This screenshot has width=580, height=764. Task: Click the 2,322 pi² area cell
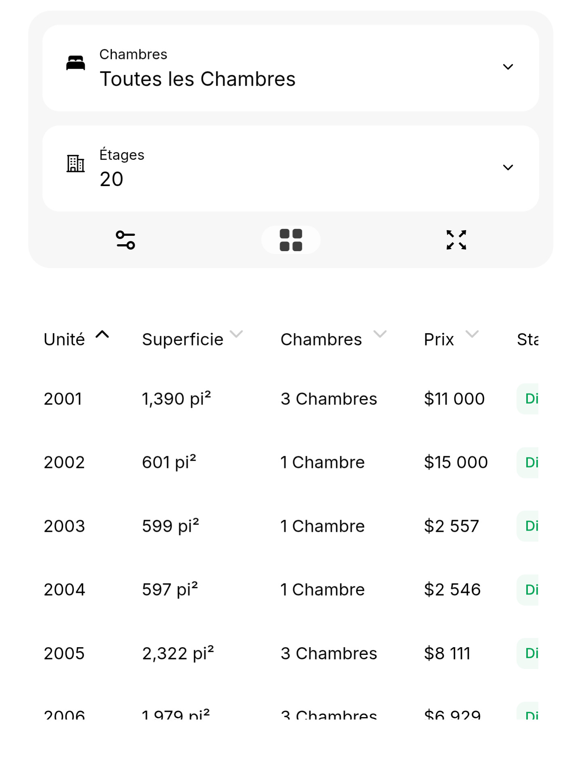click(x=178, y=654)
